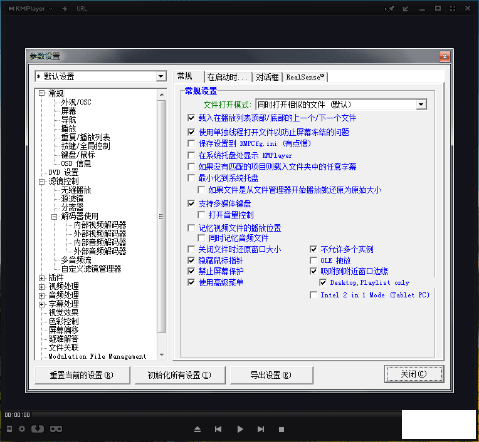This screenshot has width=479, height=442.
Task: Click the shrink-to-compact arrow icon
Action: [406, 9]
